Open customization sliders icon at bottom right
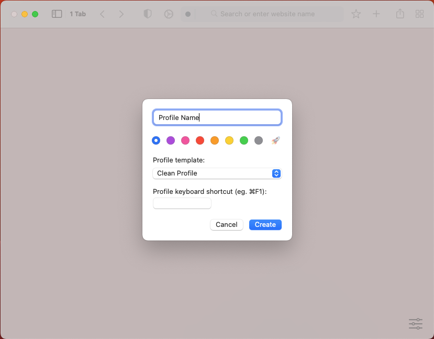434x339 pixels. click(415, 324)
